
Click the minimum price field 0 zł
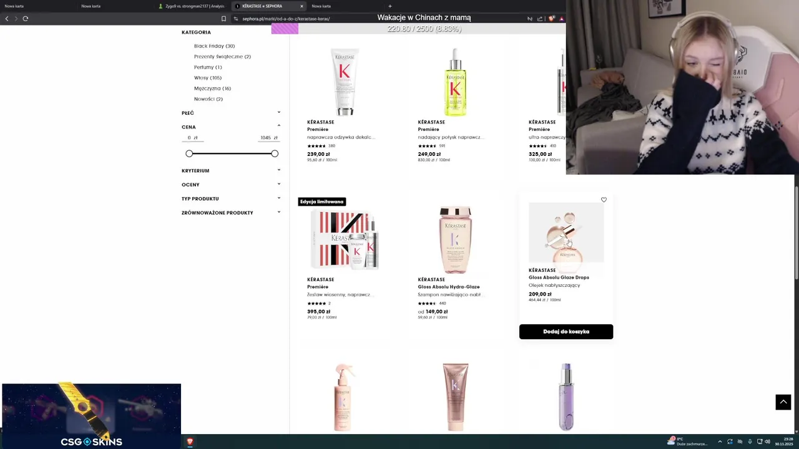pyautogui.click(x=192, y=138)
